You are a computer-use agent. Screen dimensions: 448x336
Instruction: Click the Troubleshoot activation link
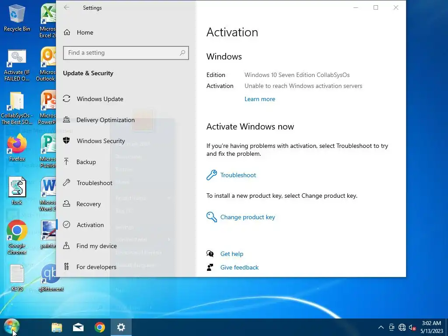click(238, 175)
